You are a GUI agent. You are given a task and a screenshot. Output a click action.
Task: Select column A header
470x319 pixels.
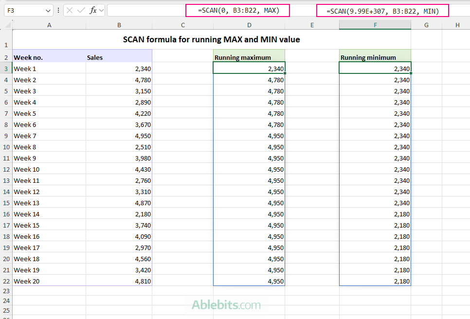pyautogui.click(x=49, y=25)
